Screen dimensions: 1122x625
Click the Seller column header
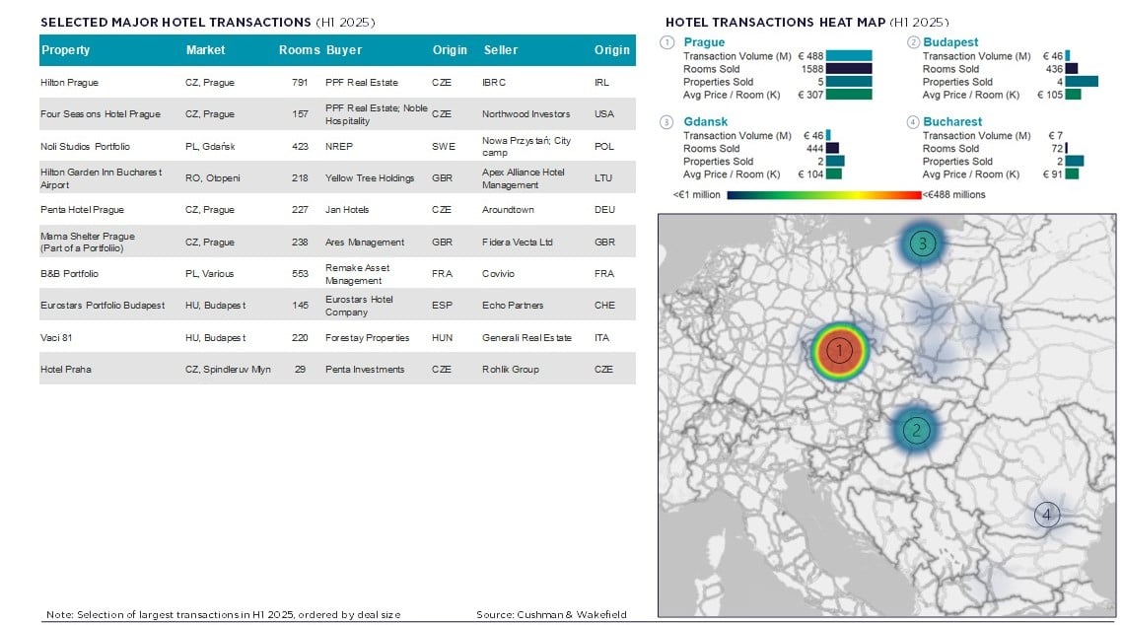501,50
